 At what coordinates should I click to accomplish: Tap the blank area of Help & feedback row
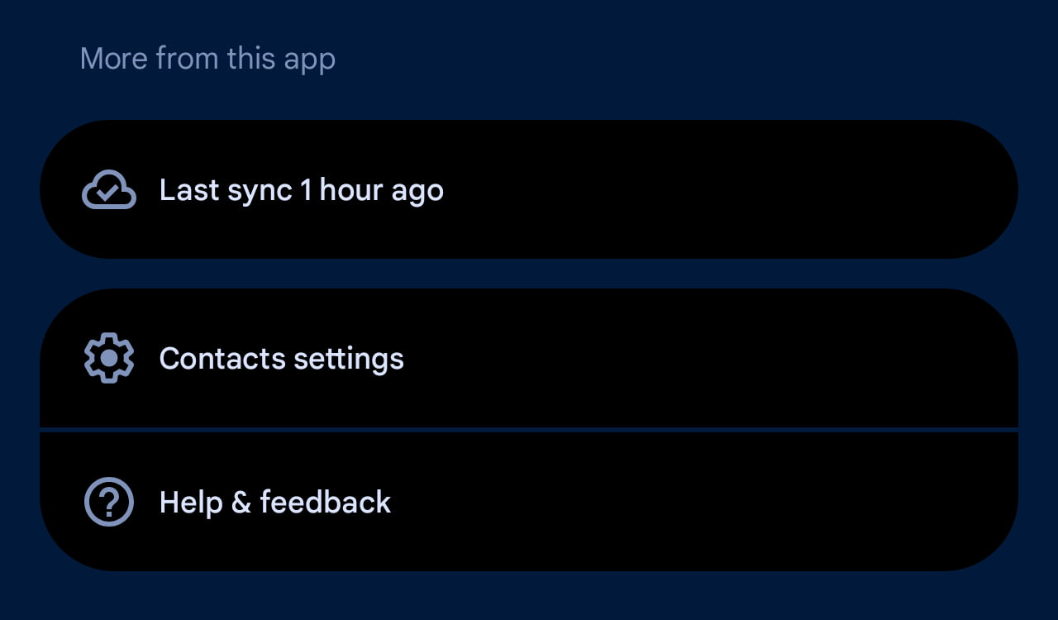coord(703,502)
